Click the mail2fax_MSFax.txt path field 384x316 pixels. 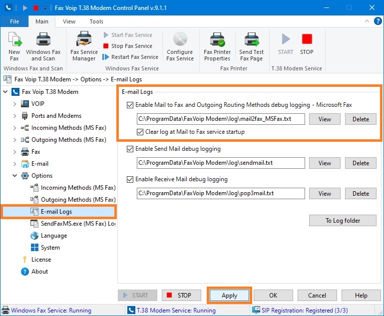click(221, 119)
